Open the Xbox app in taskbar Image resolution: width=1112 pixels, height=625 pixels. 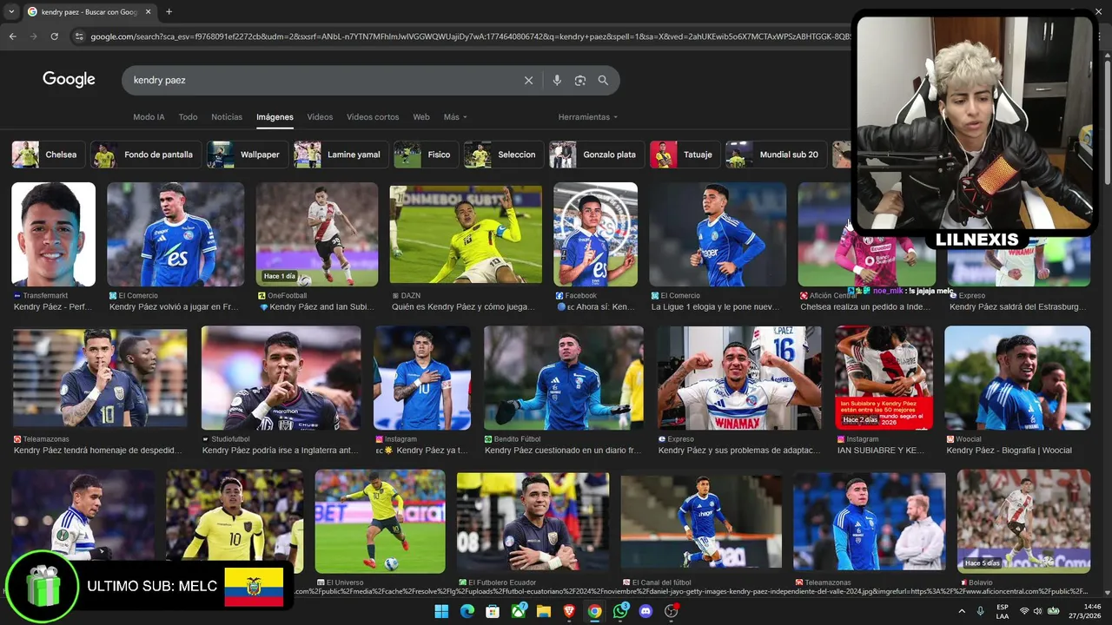(x=519, y=611)
